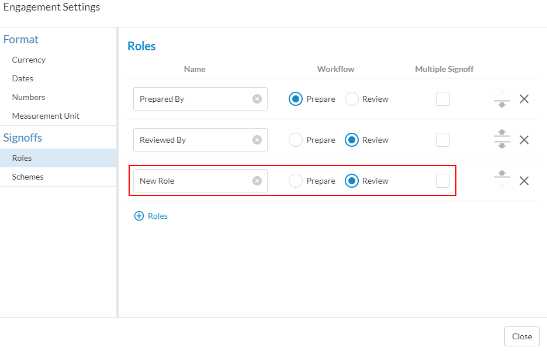
Task: Select Review workflow for Prepared By
Action: point(352,99)
